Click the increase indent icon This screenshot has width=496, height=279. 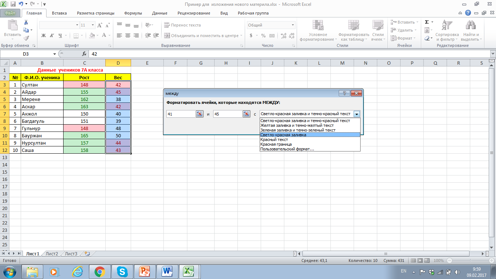(156, 36)
